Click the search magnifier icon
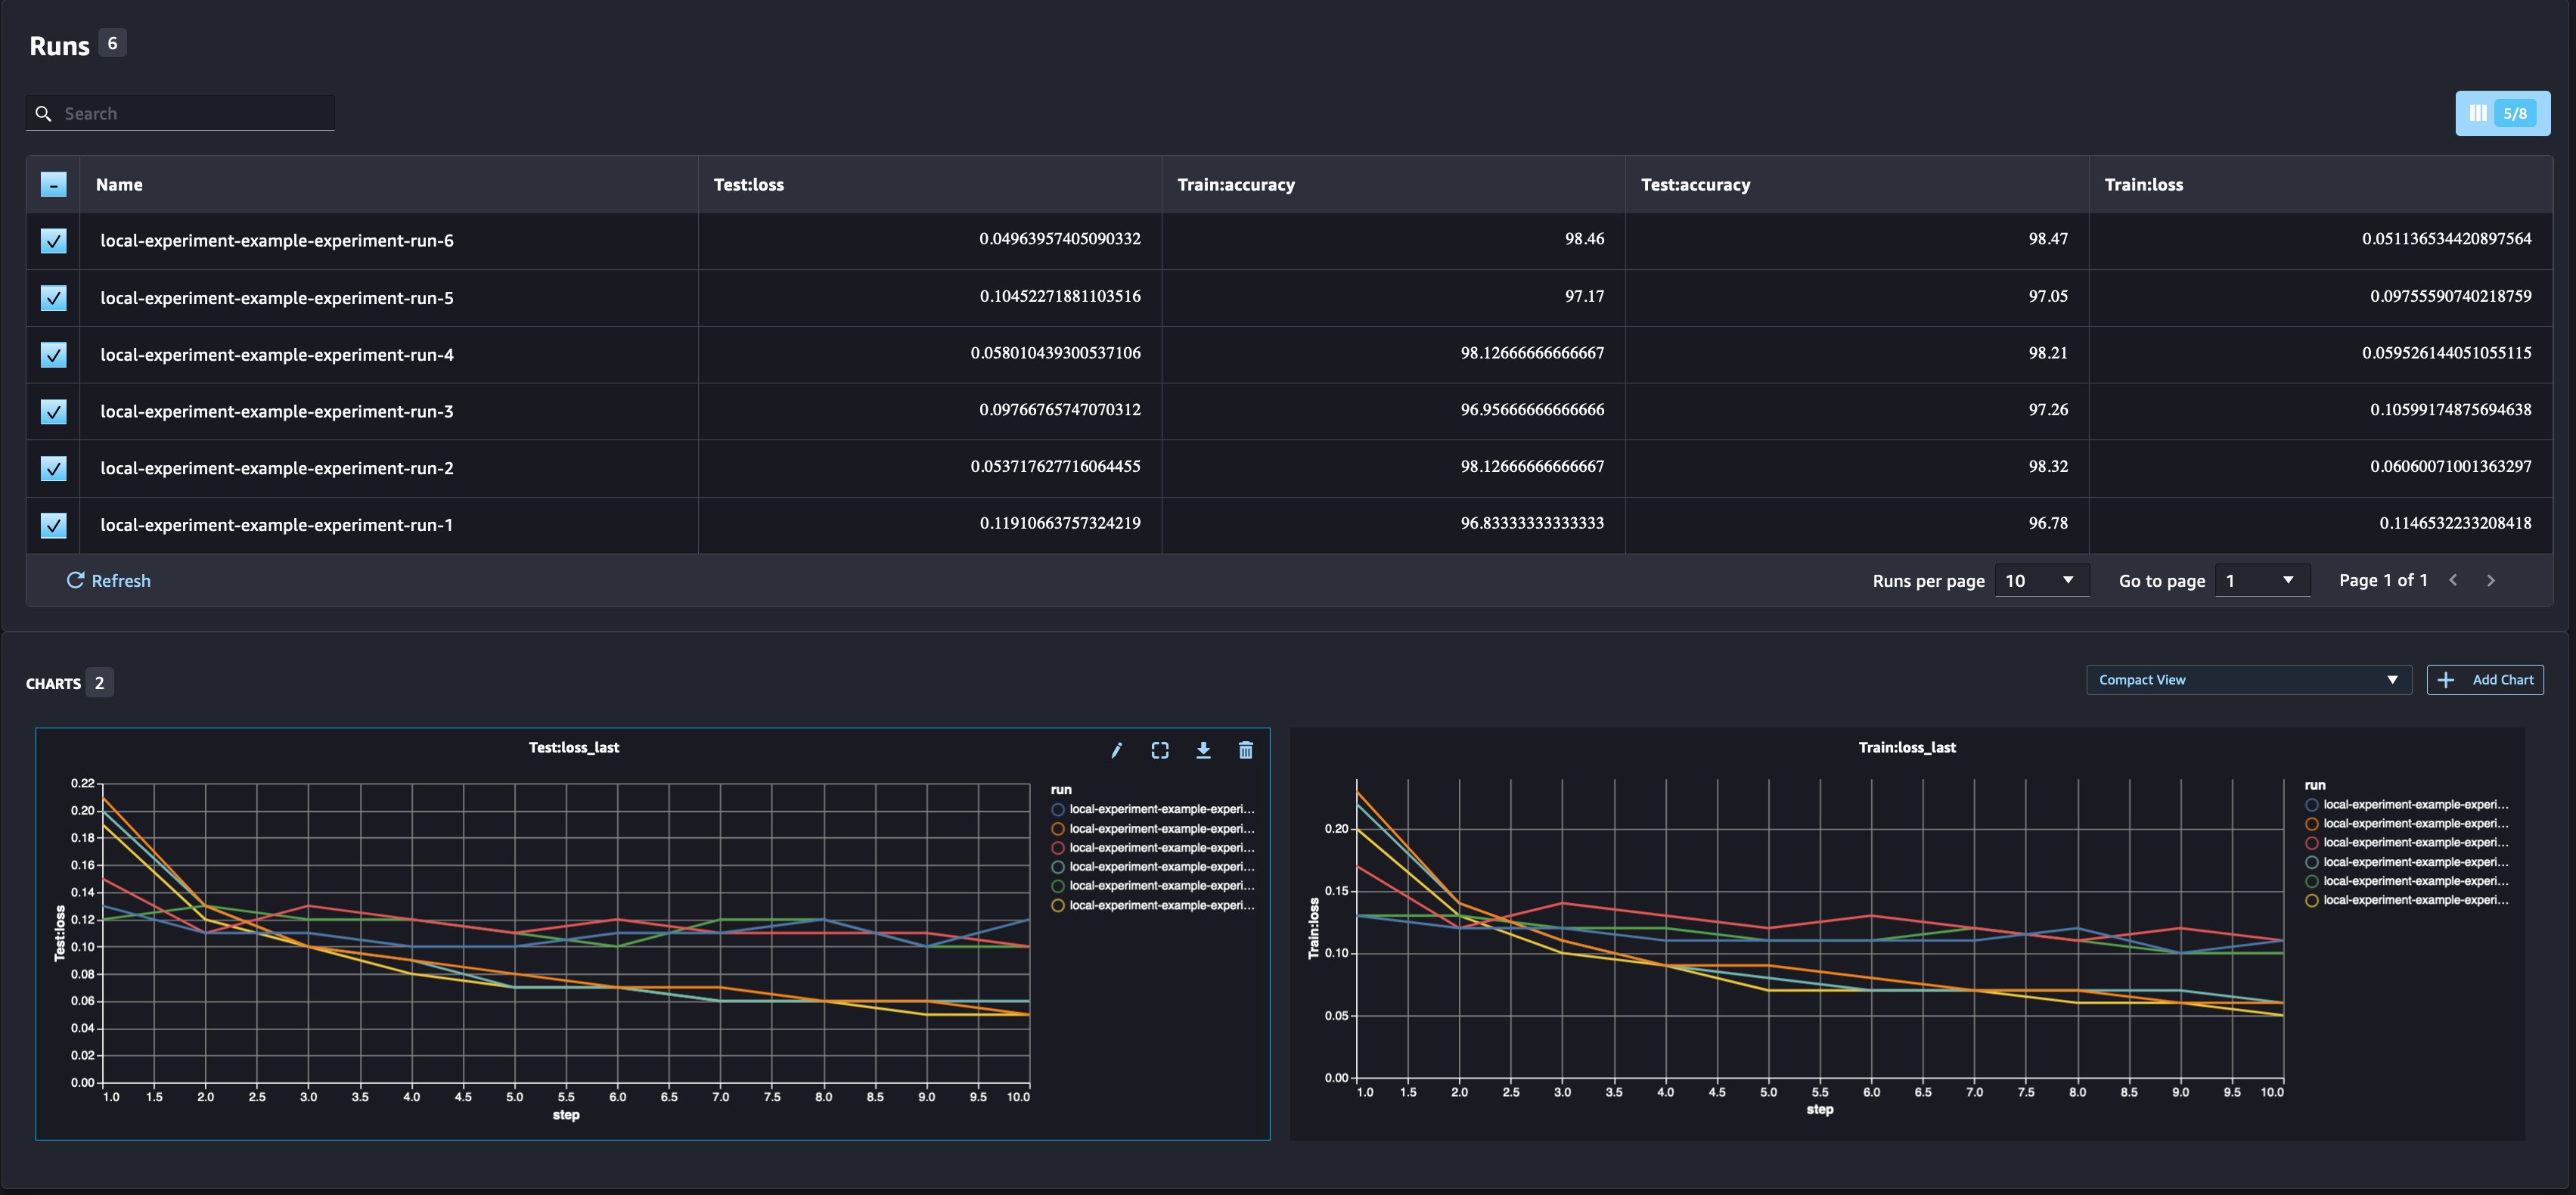Screen dimensions: 2576x1195 coord(43,114)
